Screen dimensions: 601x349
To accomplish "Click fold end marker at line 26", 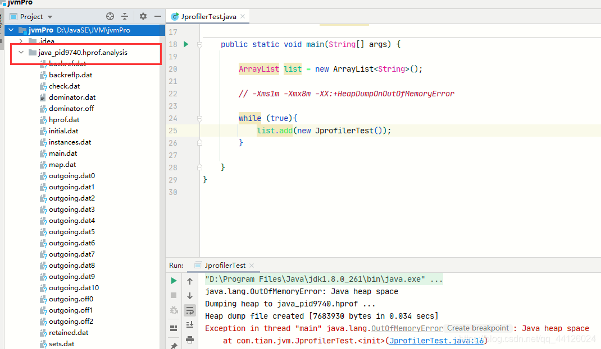I will coord(200,143).
